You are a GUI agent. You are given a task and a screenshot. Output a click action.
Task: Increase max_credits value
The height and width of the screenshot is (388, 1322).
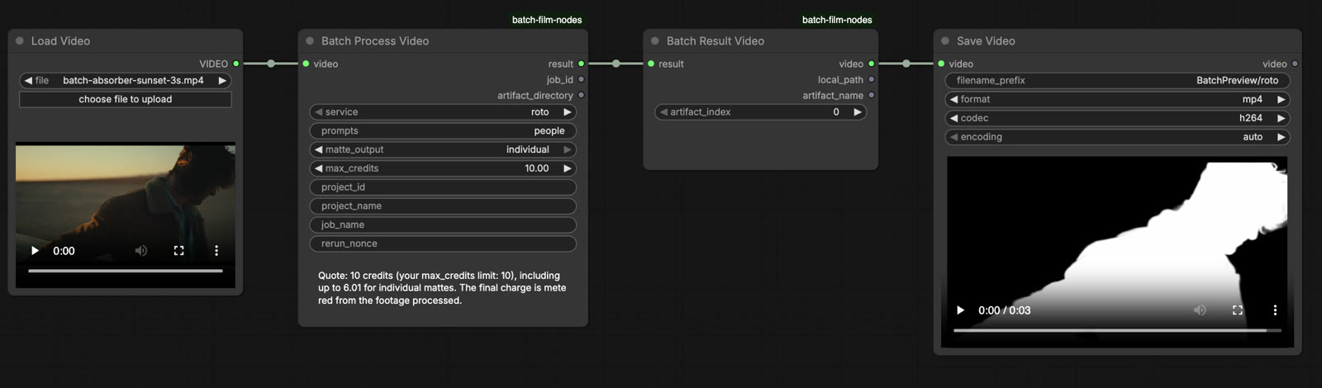tap(568, 168)
